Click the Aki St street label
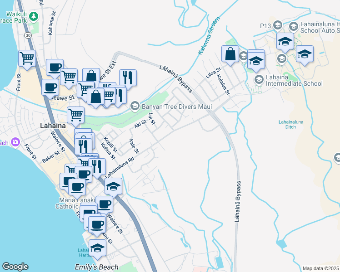340x272 pixels. point(140,124)
